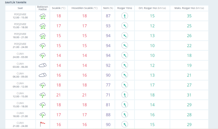218x129 pixels.
Task: Click wind direction arrow for Cuma 21.00 - 24.00
Action: coord(125,125)
